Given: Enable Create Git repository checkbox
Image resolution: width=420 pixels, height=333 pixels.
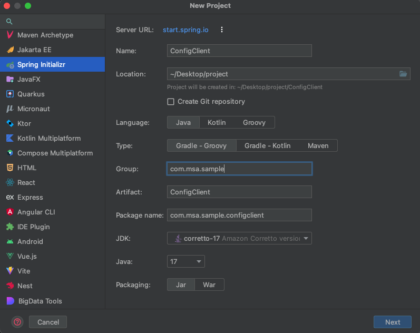Looking at the screenshot, I should coord(171,102).
